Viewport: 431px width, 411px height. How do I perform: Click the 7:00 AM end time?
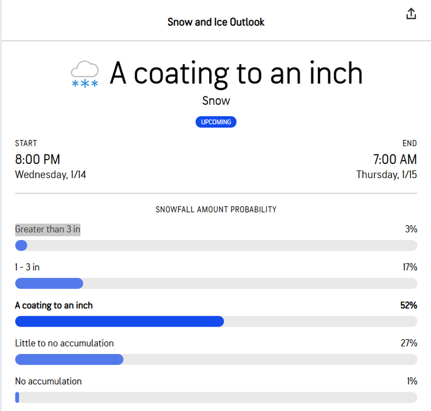click(x=395, y=159)
